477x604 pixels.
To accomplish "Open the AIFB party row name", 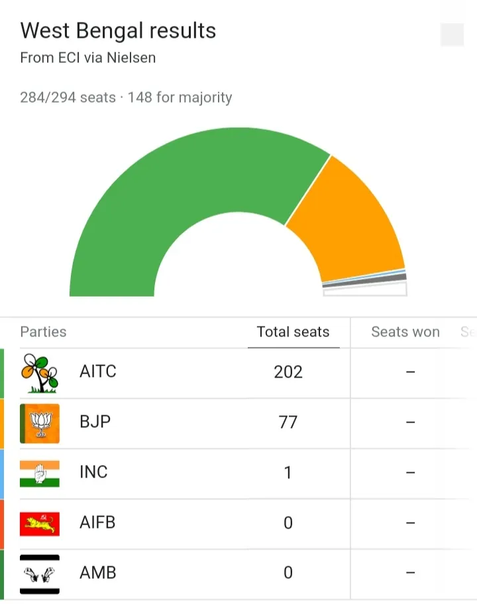I will pyautogui.click(x=97, y=523).
